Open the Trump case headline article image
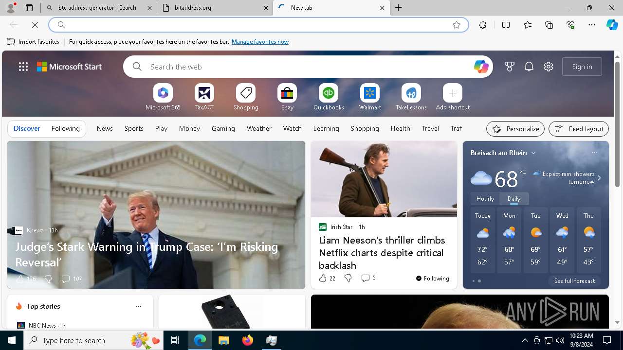The height and width of the screenshot is (350, 623). point(156,215)
